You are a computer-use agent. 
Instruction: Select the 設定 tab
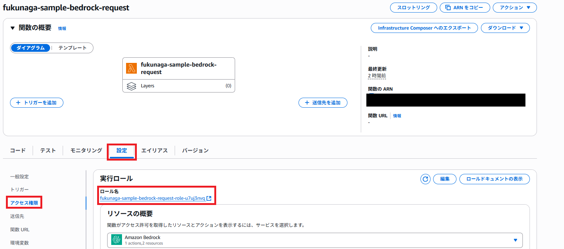coord(122,151)
